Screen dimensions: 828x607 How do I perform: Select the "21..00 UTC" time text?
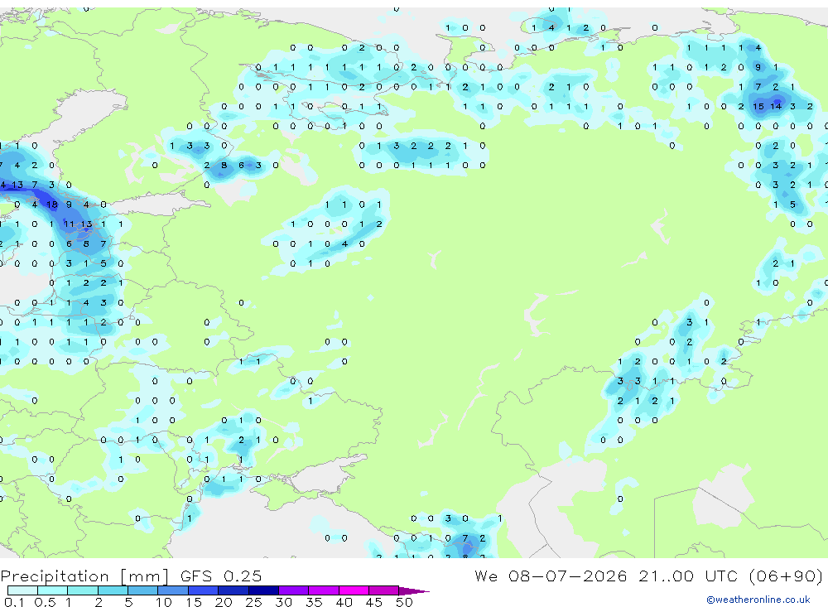click(x=690, y=576)
